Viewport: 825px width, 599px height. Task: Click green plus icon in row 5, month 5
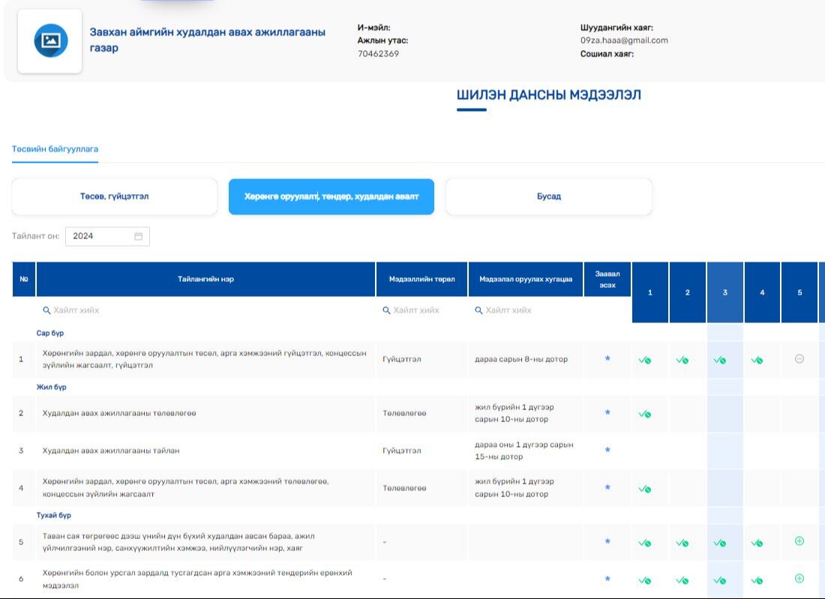click(799, 541)
